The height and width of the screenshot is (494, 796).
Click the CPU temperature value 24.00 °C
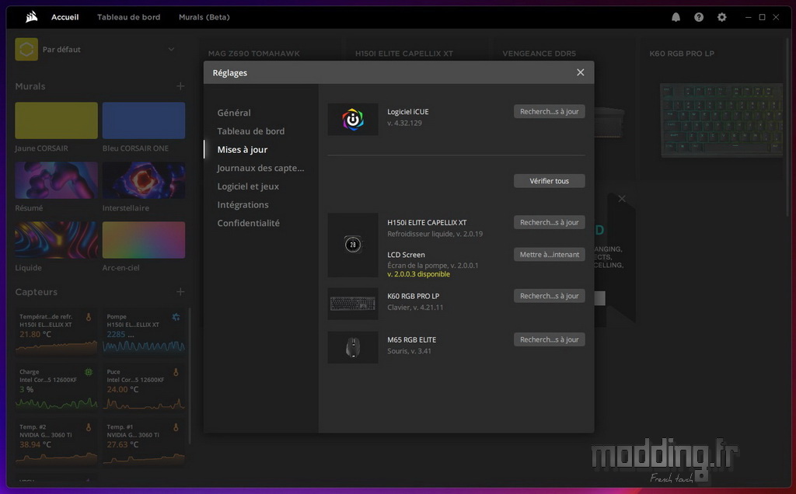tap(122, 390)
